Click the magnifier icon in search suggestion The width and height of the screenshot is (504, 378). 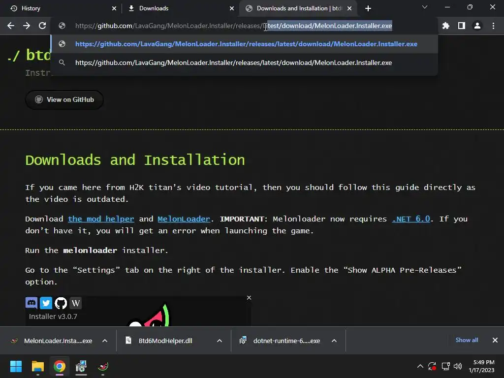pos(62,63)
